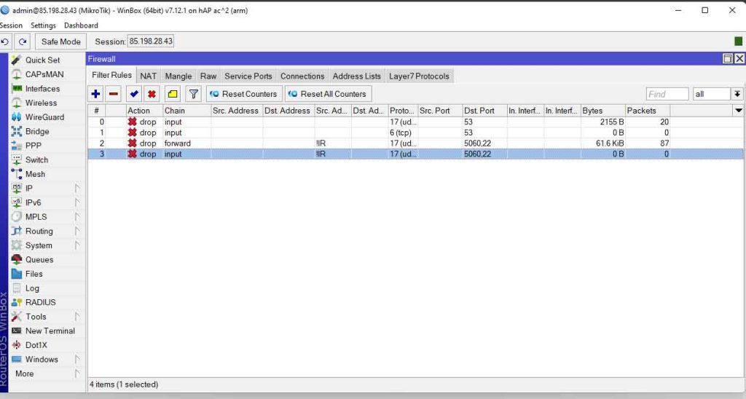746x399 pixels.
Task: Open Interfaces in sidebar
Action: (42, 88)
